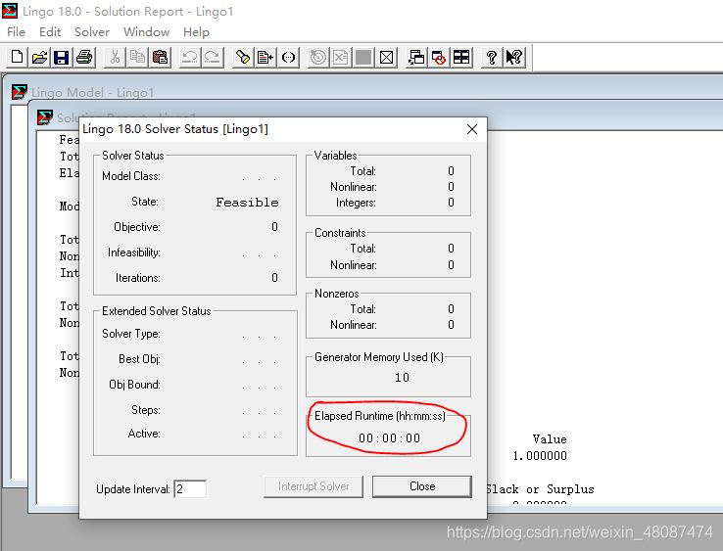Focus the Update Interval input field
The image size is (723, 551).
pyautogui.click(x=190, y=488)
